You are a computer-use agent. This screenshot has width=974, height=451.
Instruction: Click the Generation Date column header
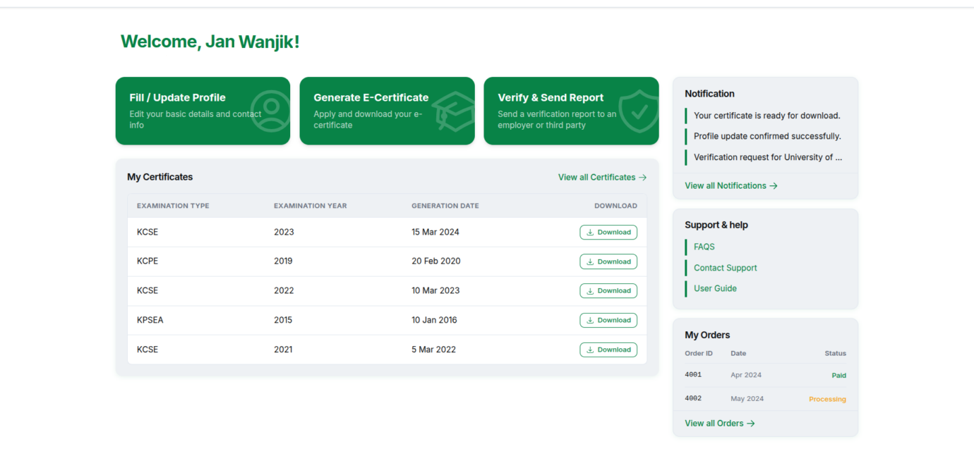445,206
